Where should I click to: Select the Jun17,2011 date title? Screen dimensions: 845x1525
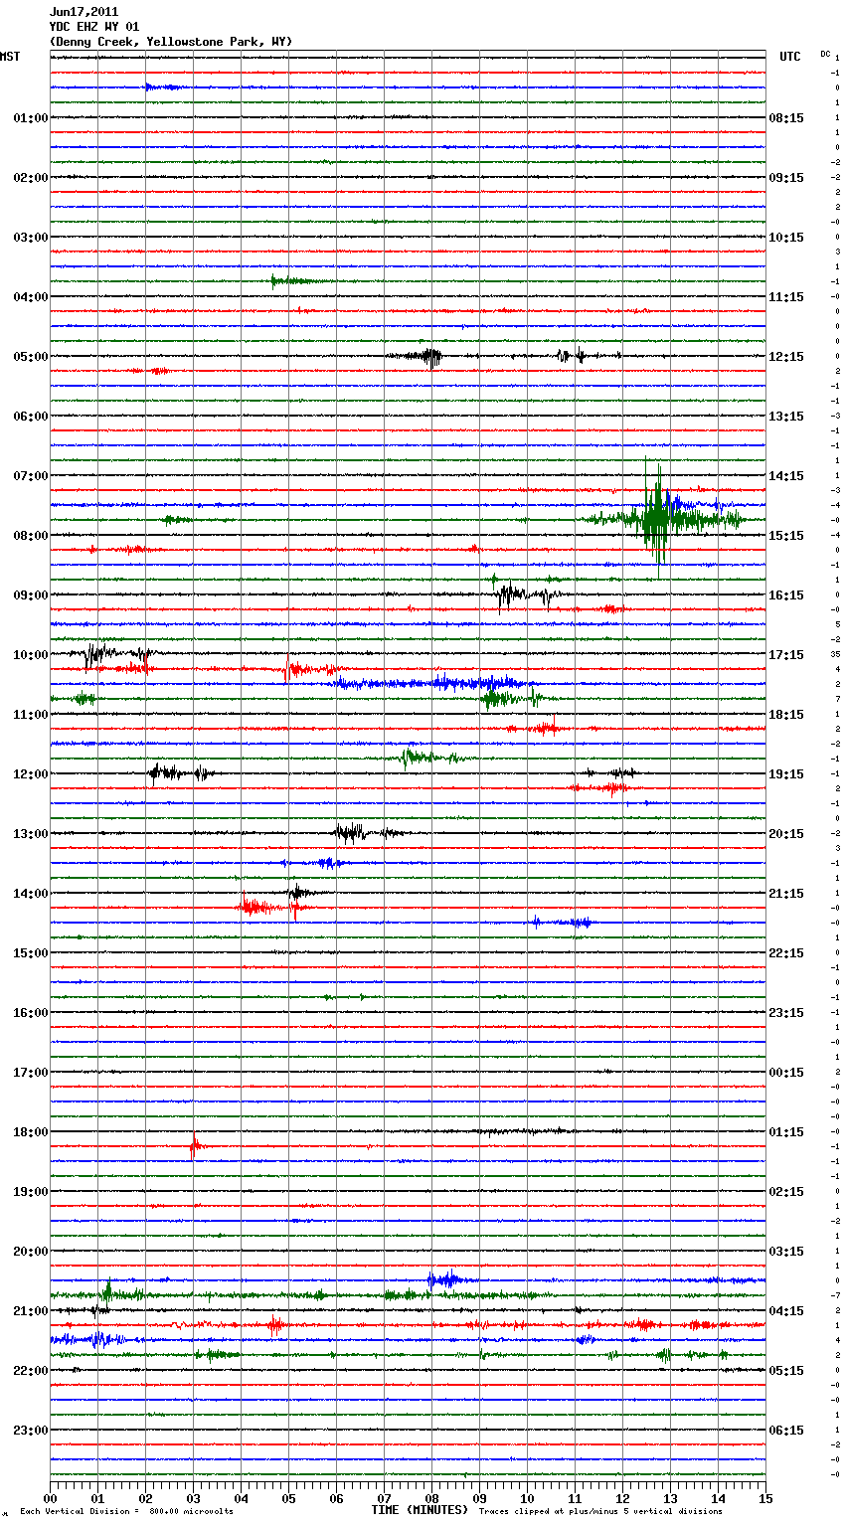coord(84,12)
